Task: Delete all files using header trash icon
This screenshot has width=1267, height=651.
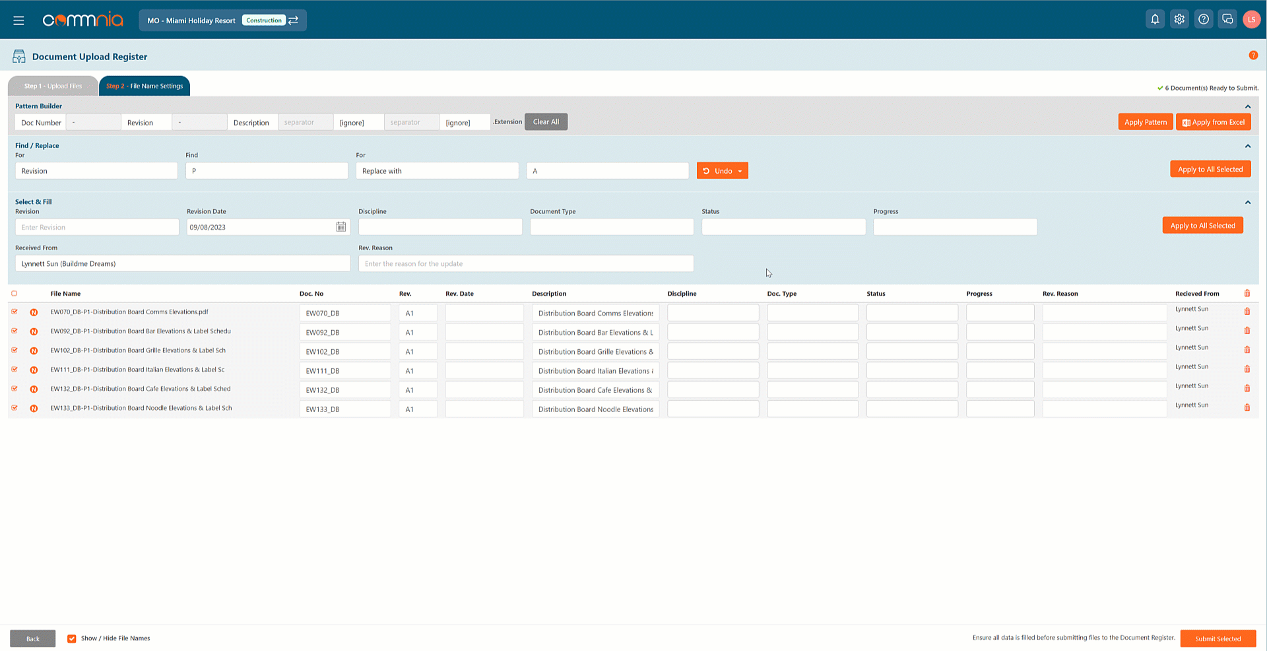Action: point(1247,293)
